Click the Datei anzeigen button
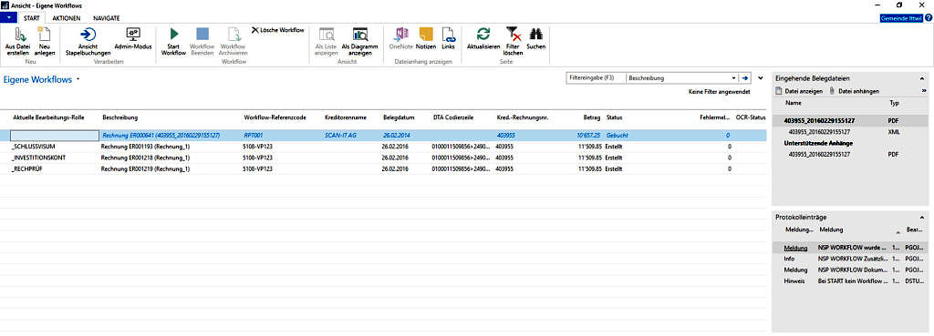The height and width of the screenshot is (336, 934). (799, 91)
